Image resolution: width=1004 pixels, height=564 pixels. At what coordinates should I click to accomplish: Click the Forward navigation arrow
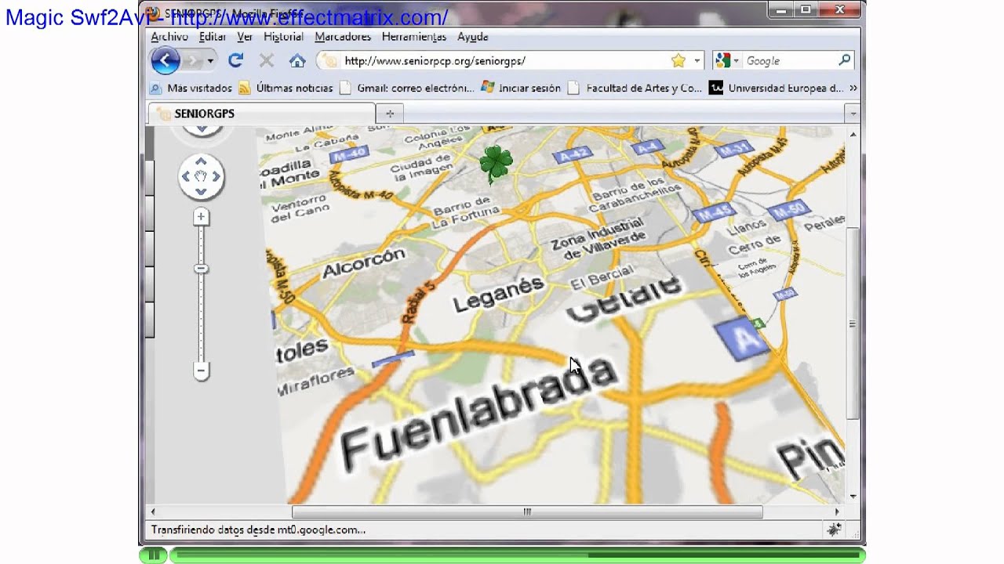192,60
